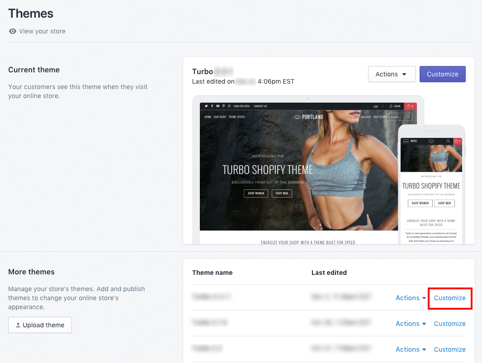Tap the red cart icon in the mobile preview
The height and width of the screenshot is (363, 482).
pos(458,141)
